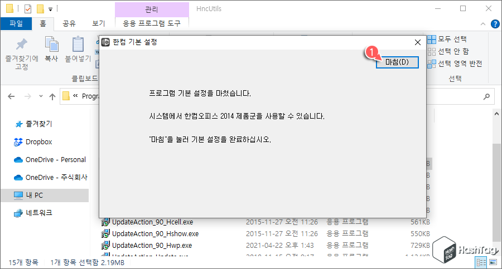Go back with the left arrow
The height and width of the screenshot is (269, 502).
coord(11,96)
